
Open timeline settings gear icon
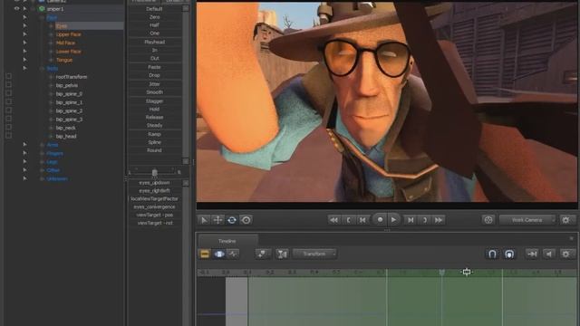[565, 254]
